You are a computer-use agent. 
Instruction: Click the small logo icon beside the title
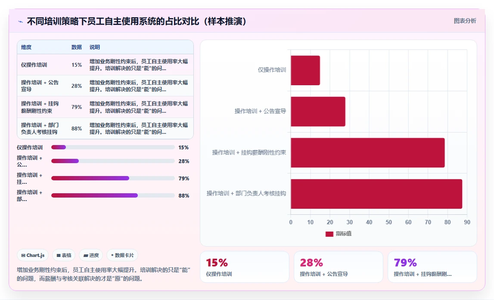point(21,22)
